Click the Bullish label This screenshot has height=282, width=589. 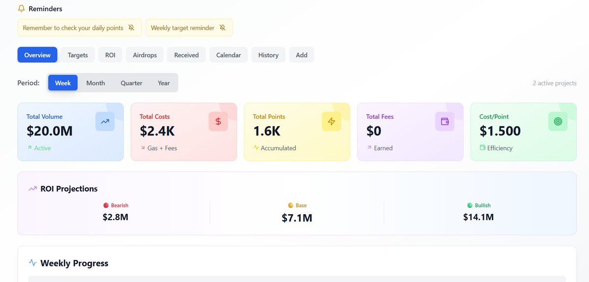[483, 205]
